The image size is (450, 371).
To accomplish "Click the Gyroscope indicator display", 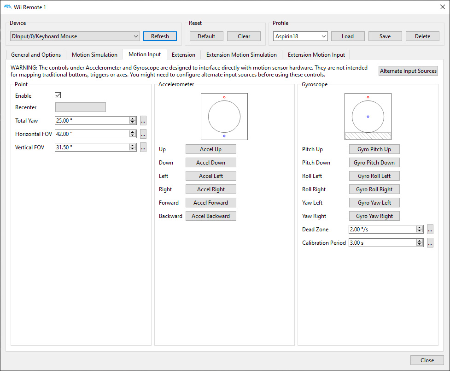I will click(x=368, y=117).
